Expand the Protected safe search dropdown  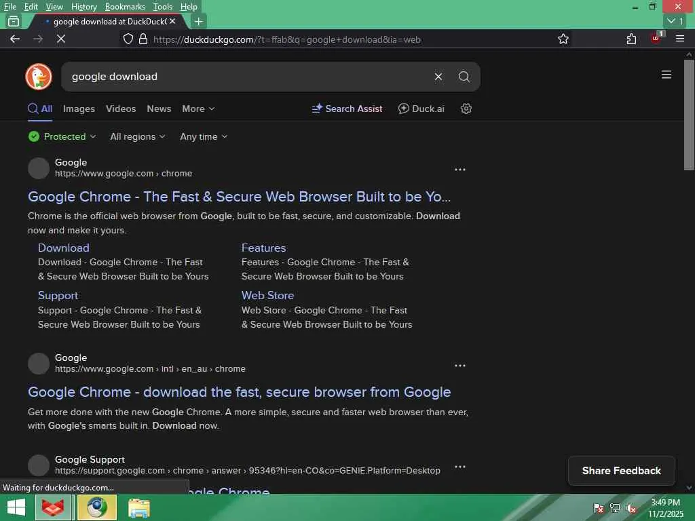62,136
